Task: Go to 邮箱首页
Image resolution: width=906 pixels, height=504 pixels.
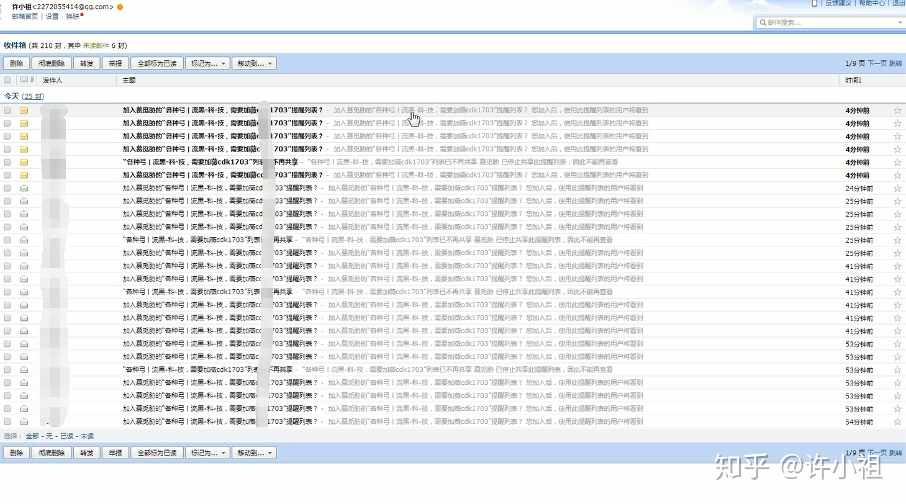Action: (x=25, y=16)
